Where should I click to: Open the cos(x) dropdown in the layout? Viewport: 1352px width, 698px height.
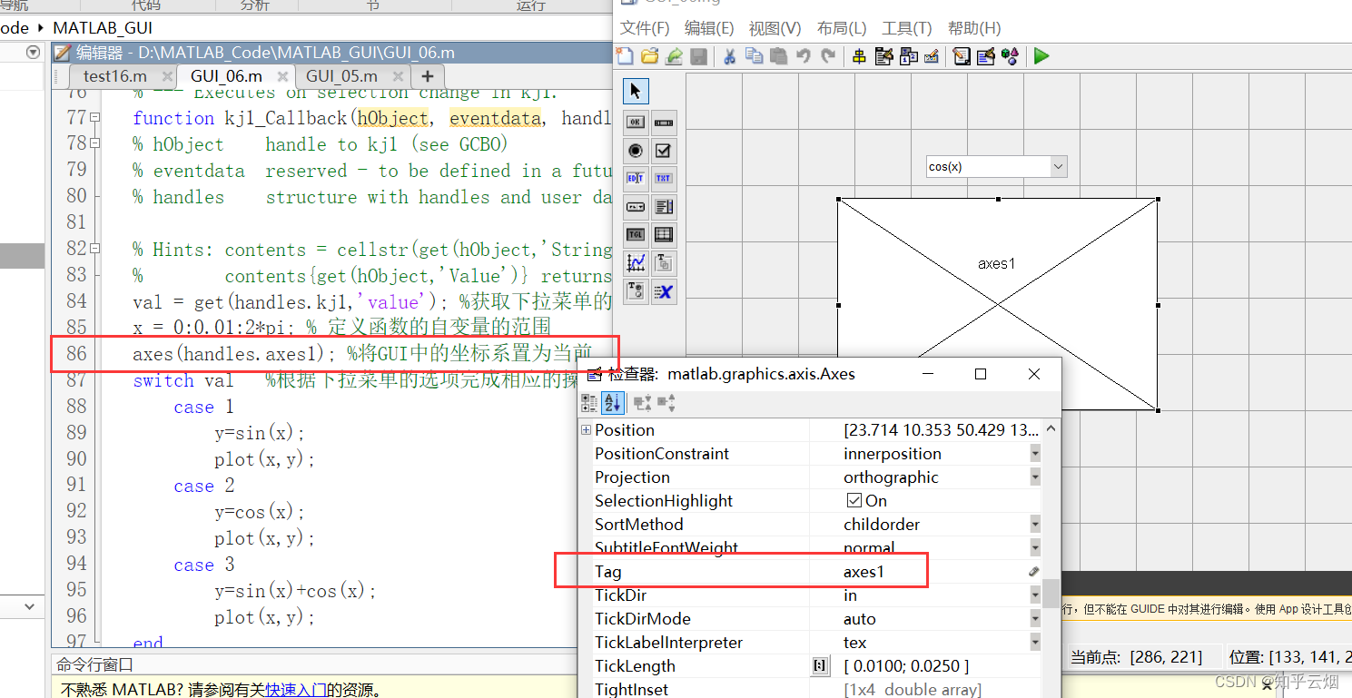pos(1060,166)
